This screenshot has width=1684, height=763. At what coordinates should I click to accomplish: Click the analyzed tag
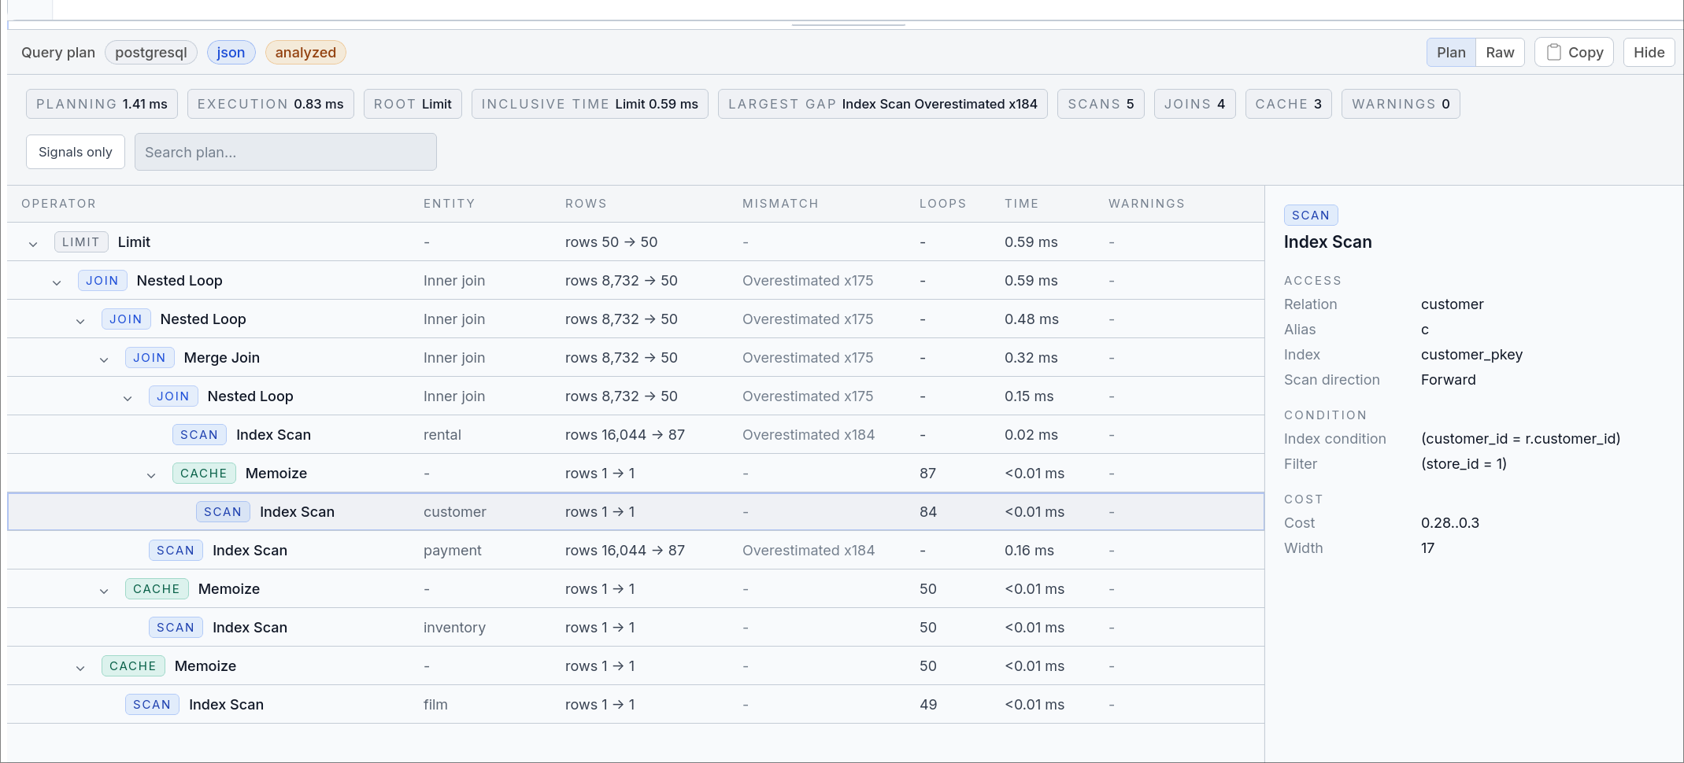[x=305, y=53]
